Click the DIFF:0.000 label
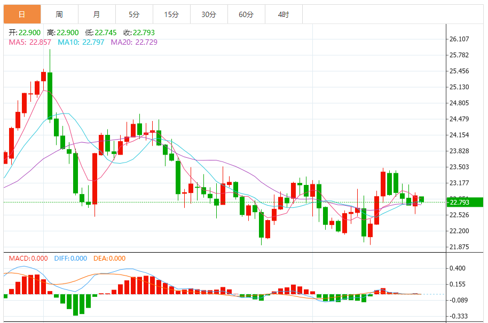Image resolution: width=488 pixels, height=323 pixels. pyautogui.click(x=70, y=259)
